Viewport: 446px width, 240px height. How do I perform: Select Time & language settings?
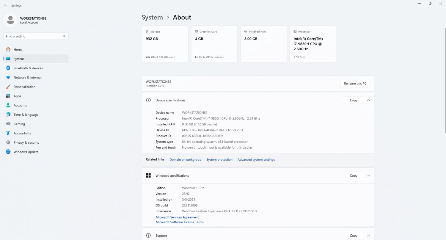(x=36, y=114)
